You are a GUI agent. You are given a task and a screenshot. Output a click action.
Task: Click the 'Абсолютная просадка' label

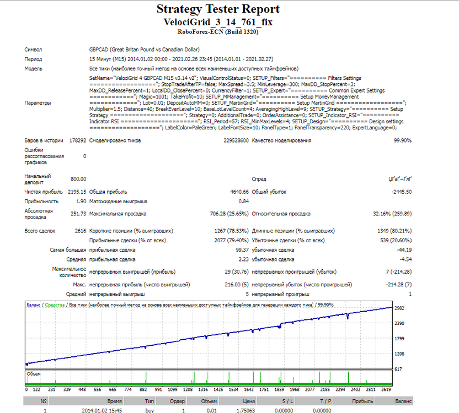pos(39,214)
